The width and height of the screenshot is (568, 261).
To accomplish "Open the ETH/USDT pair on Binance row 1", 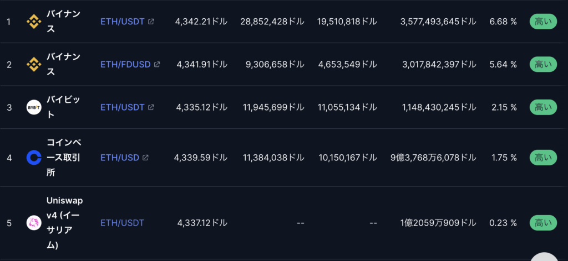I will pos(122,22).
